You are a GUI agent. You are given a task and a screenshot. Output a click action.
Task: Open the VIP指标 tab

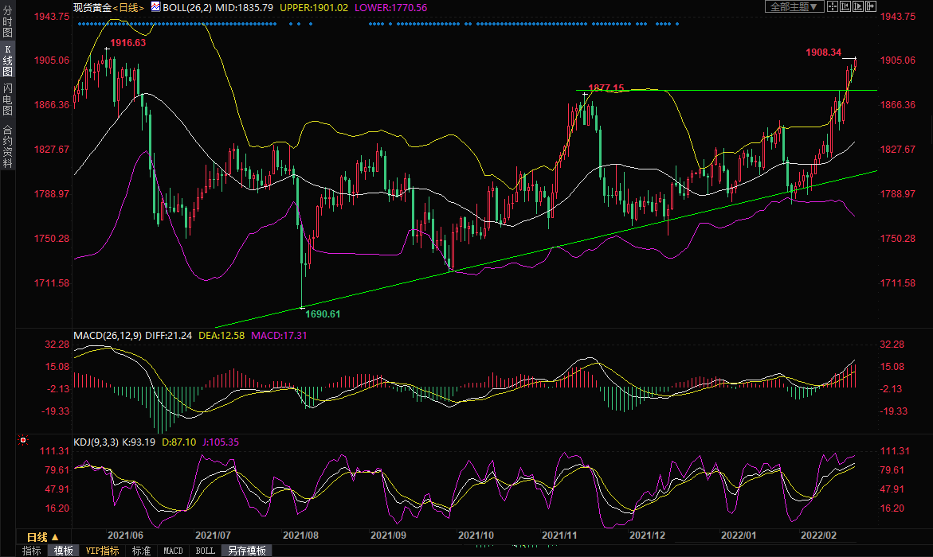102,551
